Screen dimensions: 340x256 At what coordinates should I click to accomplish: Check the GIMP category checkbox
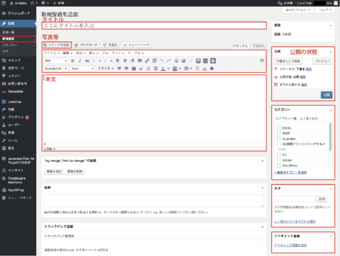click(x=279, y=133)
